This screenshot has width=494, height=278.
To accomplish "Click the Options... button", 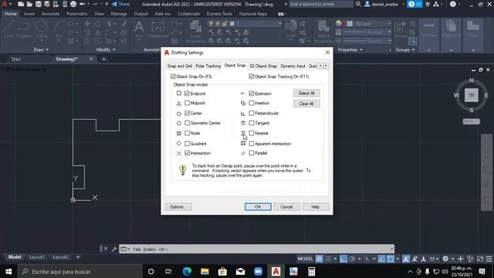I will (x=178, y=207).
